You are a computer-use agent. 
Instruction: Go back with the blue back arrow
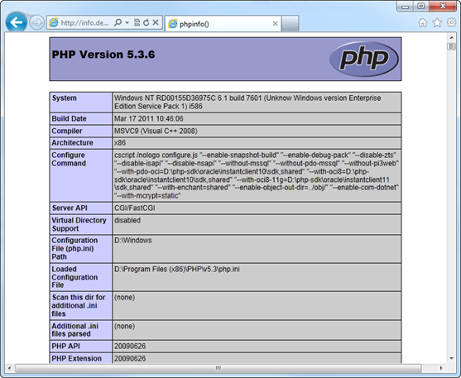(x=17, y=22)
